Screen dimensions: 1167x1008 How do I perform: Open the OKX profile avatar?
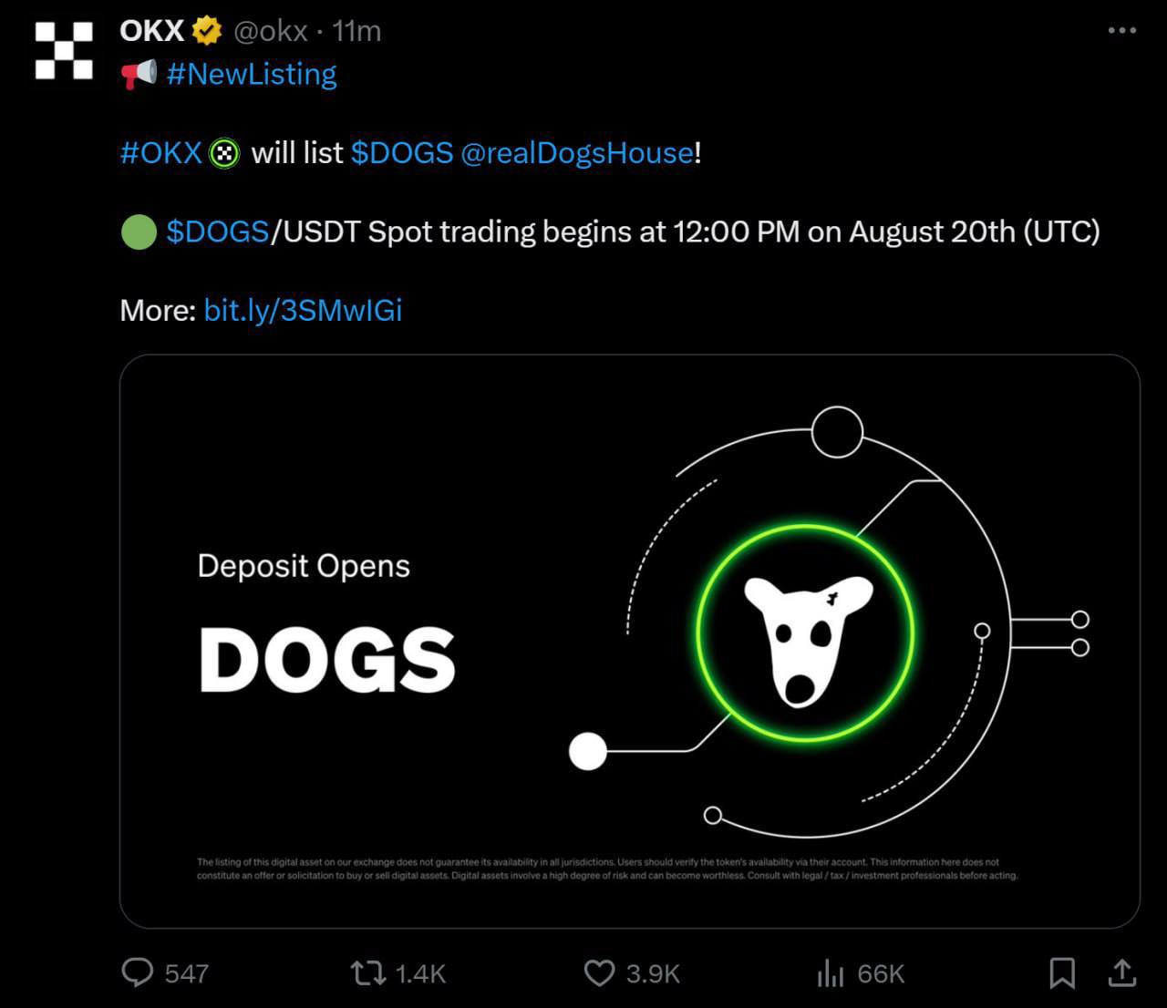(x=64, y=51)
